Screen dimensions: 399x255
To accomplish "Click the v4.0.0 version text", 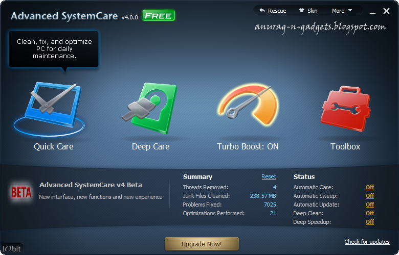I will tap(129, 17).
